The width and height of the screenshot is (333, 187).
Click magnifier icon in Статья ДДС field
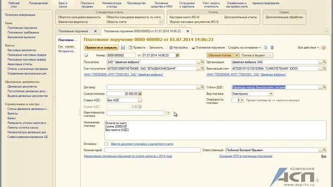click(324, 87)
